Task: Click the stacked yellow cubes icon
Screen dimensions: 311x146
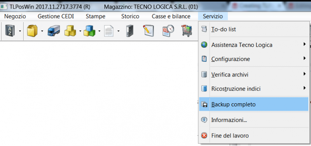Action: (70, 31)
